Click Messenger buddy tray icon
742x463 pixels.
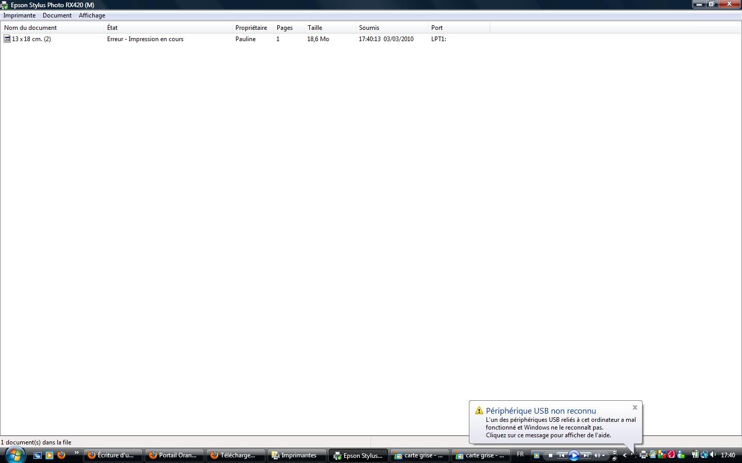click(x=681, y=455)
